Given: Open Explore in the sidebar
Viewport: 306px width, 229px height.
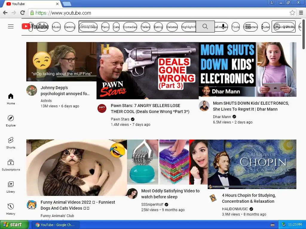Looking at the screenshot, I should click(x=11, y=121).
